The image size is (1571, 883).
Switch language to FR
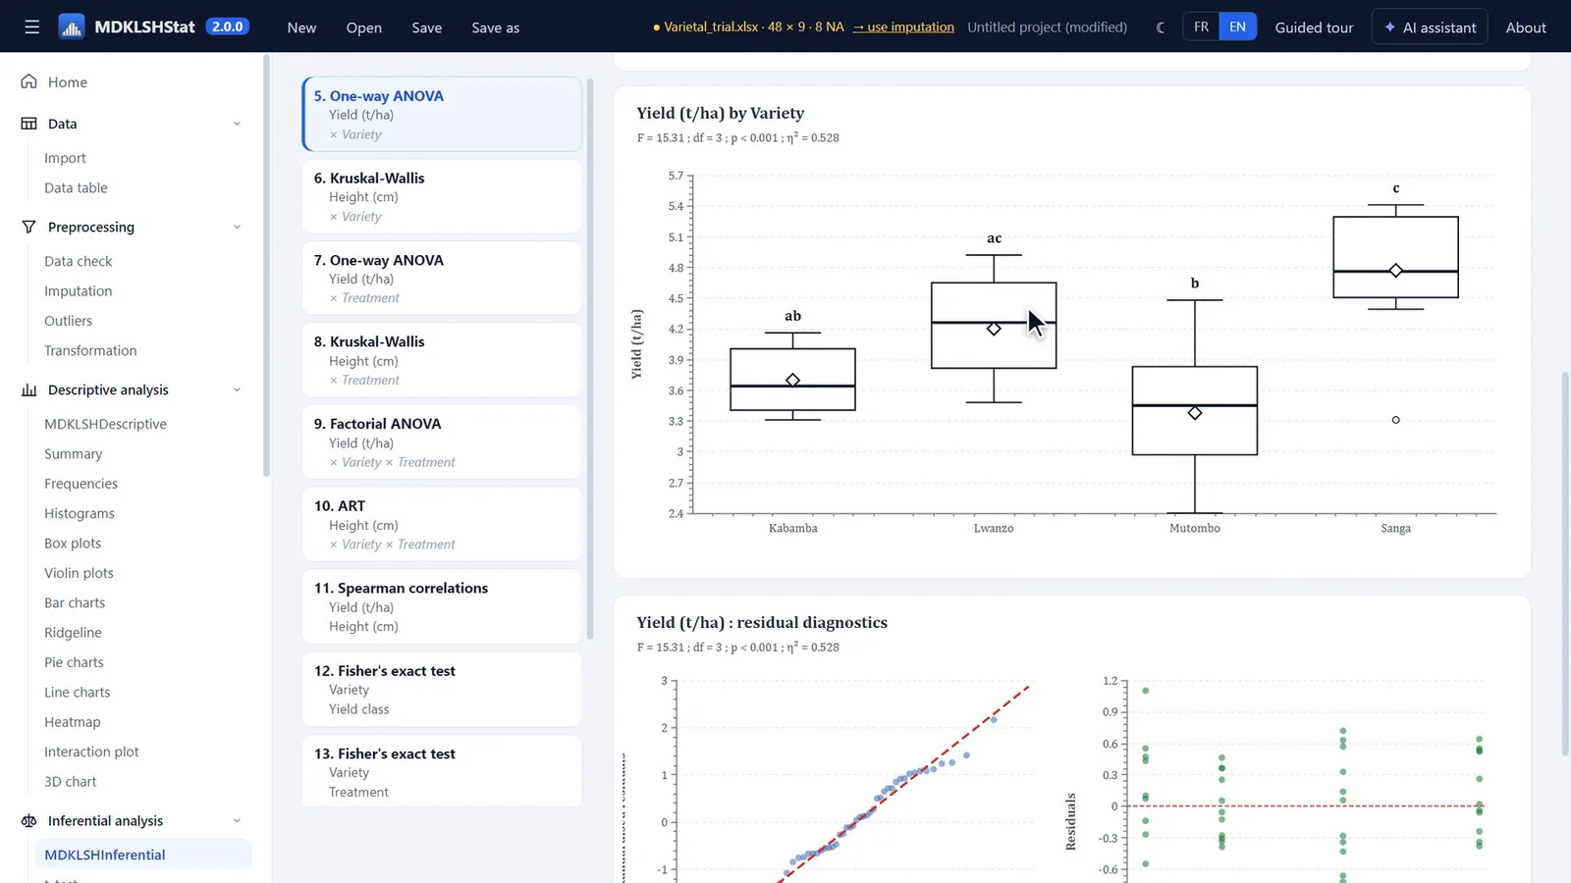click(1201, 26)
